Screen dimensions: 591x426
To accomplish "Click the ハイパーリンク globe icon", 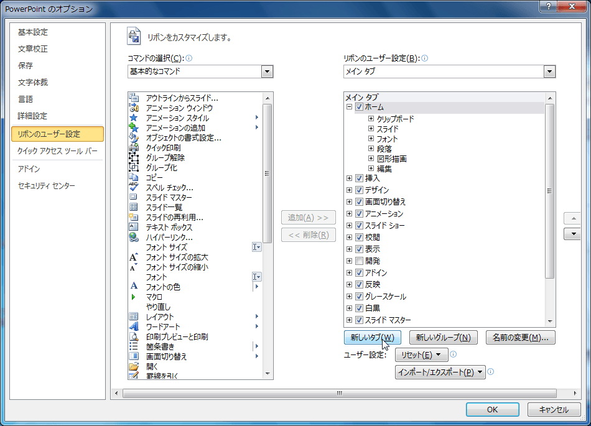I will [x=134, y=237].
